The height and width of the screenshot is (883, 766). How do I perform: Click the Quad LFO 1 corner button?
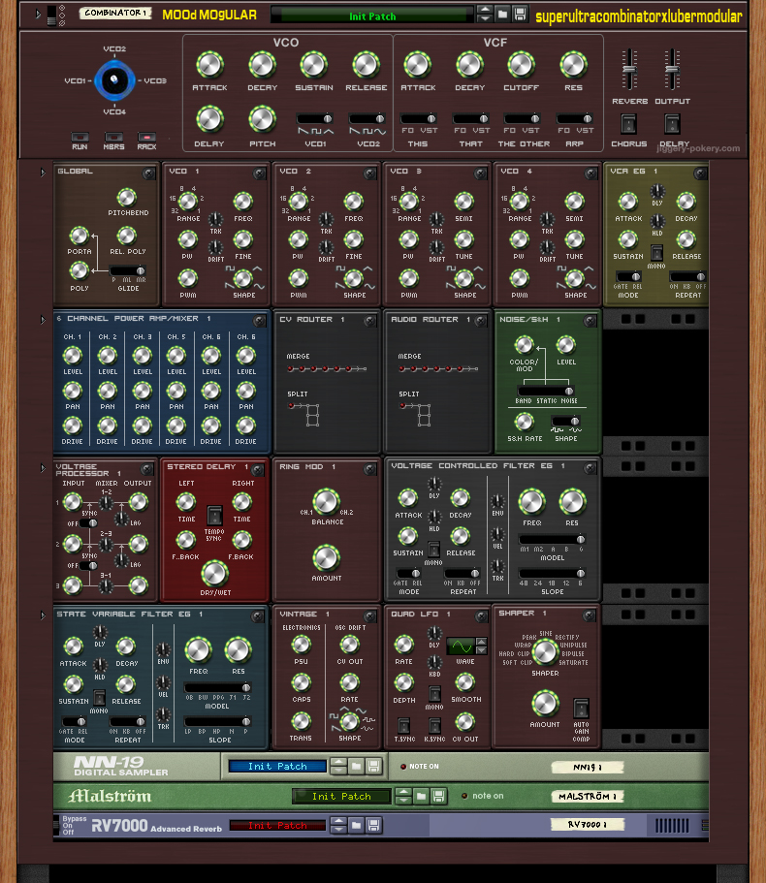point(480,616)
